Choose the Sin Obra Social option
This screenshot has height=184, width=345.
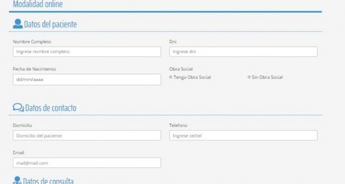pos(249,77)
